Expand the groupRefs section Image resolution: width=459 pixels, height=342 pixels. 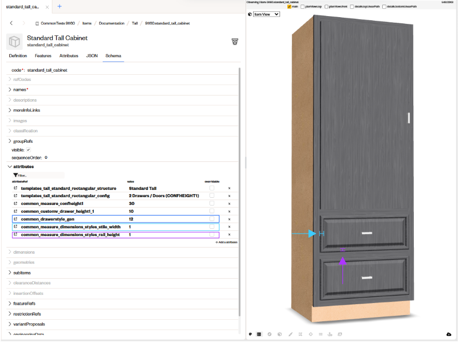coord(10,141)
